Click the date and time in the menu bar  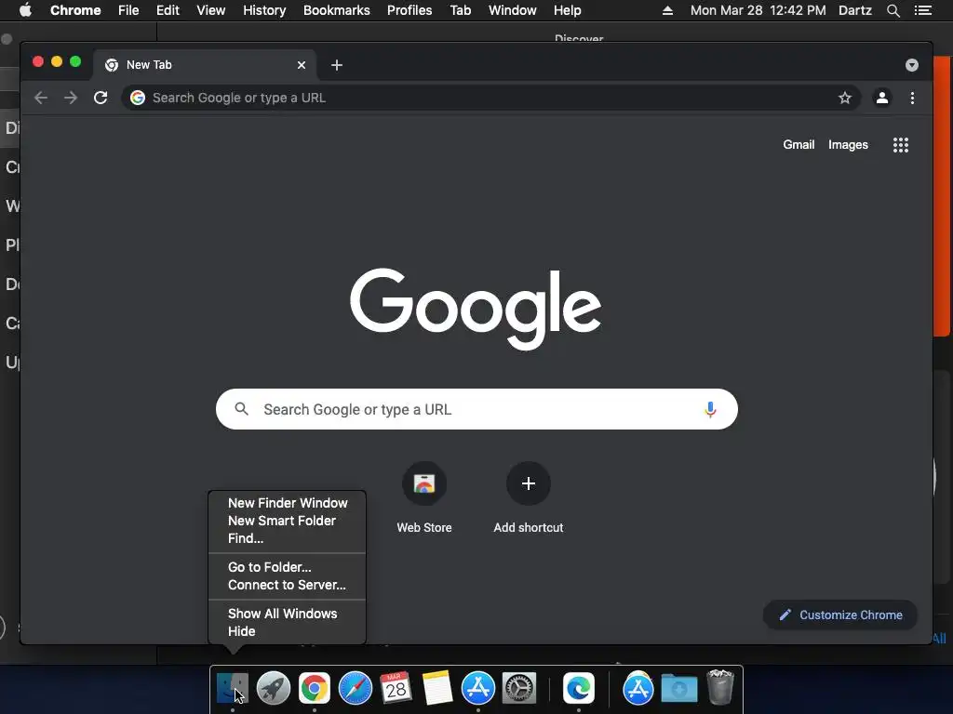click(x=758, y=10)
